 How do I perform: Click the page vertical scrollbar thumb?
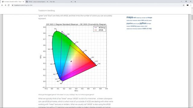pyautogui.click(x=192, y=17)
